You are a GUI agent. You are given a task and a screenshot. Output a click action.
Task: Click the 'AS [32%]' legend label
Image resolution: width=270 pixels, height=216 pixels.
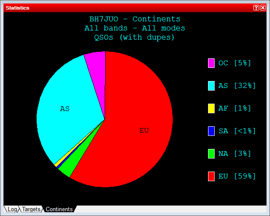[x=237, y=86]
